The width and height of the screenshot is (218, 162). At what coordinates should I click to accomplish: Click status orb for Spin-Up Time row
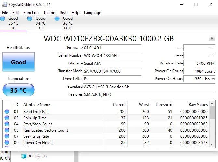tap(7, 118)
